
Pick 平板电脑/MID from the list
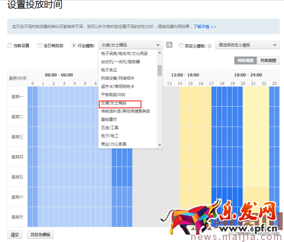[x=113, y=95]
